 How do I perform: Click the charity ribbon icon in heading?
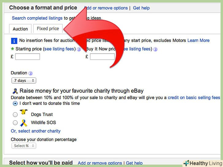pyautogui.click(x=15, y=91)
